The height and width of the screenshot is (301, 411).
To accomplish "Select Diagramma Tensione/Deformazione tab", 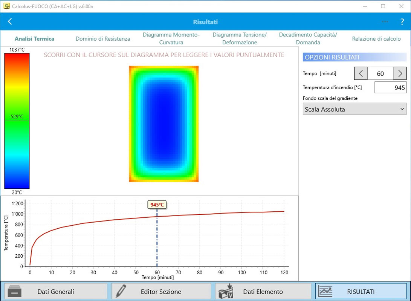I will point(239,38).
